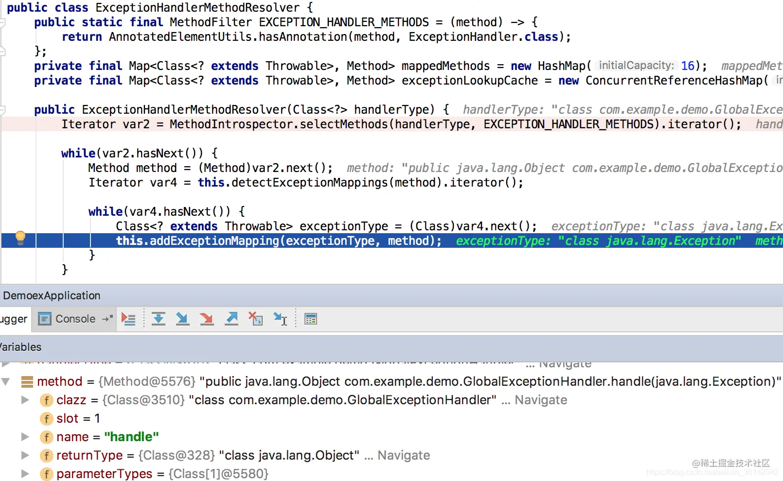Click the Run to Cursor icon
Image resolution: width=783 pixels, height=481 pixels.
point(280,319)
